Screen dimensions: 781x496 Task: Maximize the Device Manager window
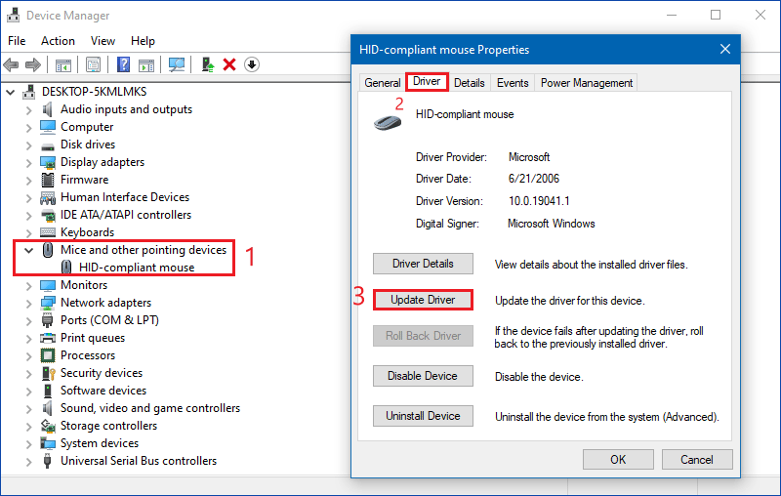point(716,15)
